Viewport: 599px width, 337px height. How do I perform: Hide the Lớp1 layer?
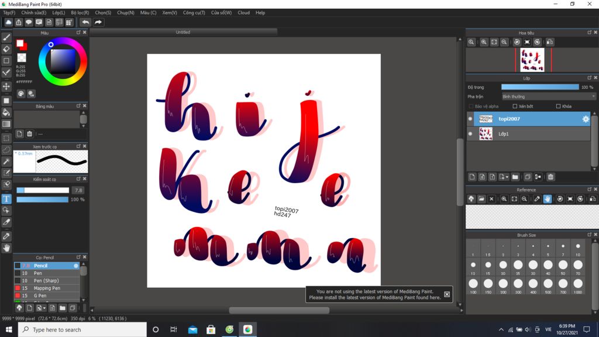470,134
